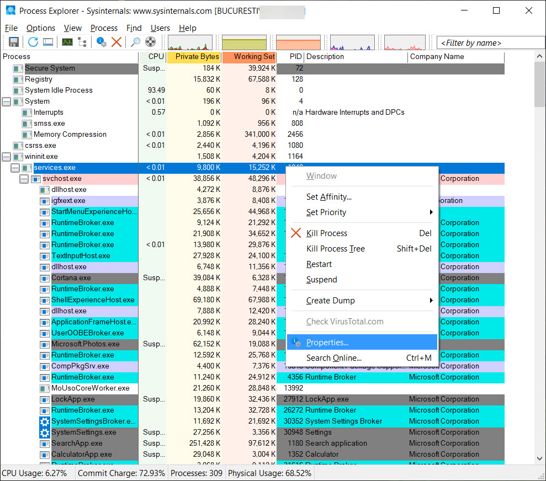Open the Options menu

(41, 28)
